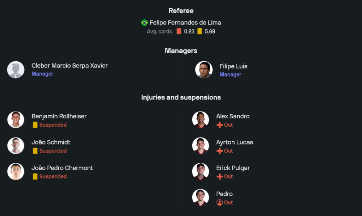Open manager Cleber Marcio Serpa Xavier's page
Screen dimensions: 362x216
(70, 66)
